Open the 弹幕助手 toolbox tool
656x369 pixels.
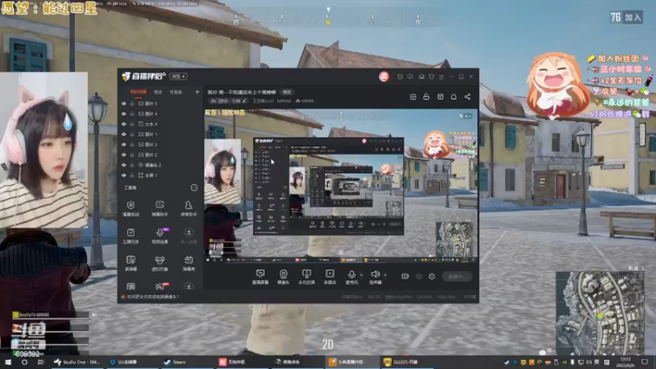[160, 208]
